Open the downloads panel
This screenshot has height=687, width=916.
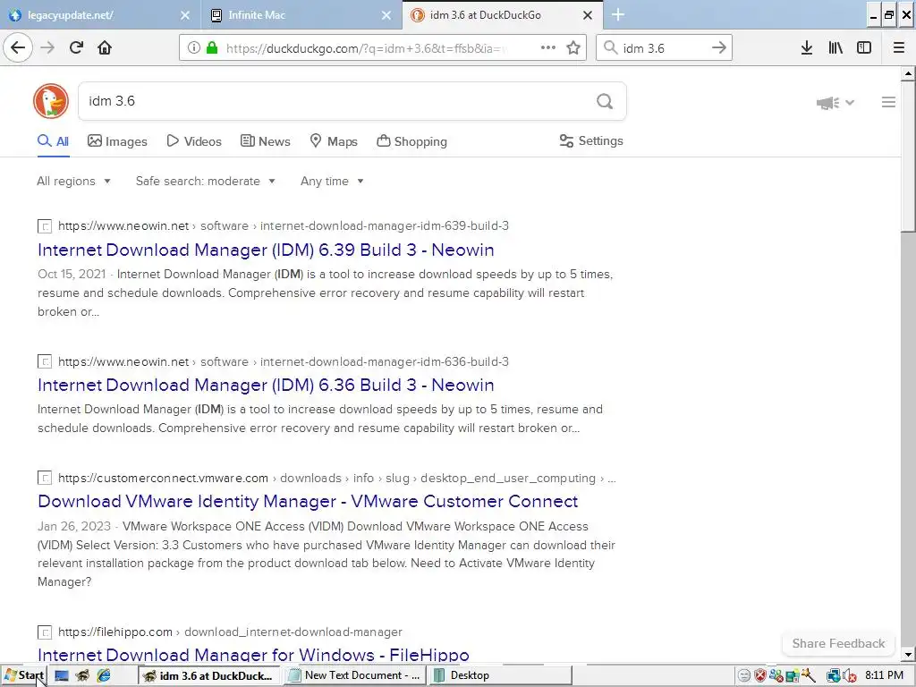click(806, 48)
